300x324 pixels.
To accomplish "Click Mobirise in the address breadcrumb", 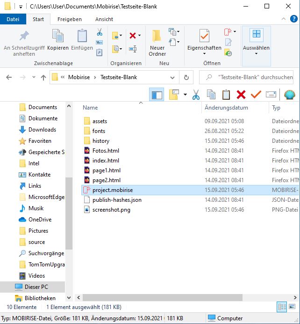I will [x=81, y=77].
